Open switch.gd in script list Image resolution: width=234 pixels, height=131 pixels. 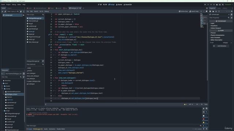(31, 40)
